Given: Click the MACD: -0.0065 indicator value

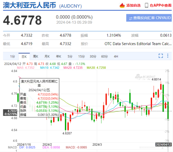Looking at the screenshot, I should [76, 147].
